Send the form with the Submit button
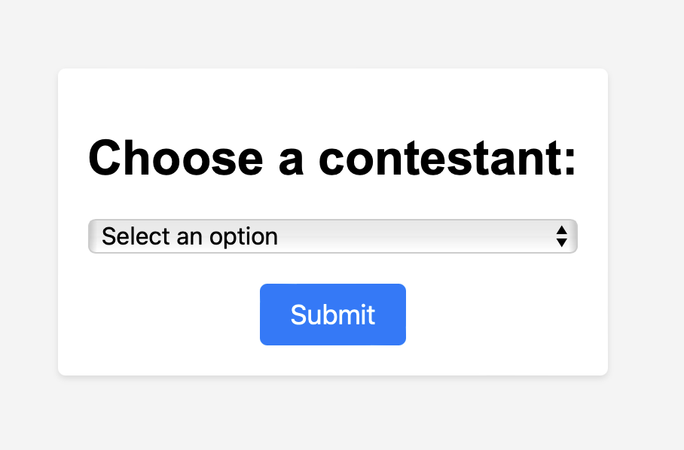 click(333, 315)
